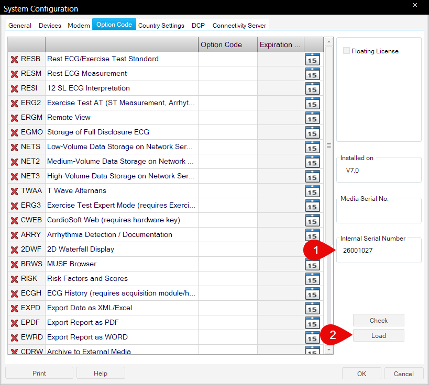Switch to the Country Settings tab
Screen dimensions: 429x385
(x=161, y=25)
